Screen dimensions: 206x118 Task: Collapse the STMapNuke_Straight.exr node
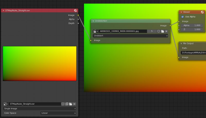[3, 11]
